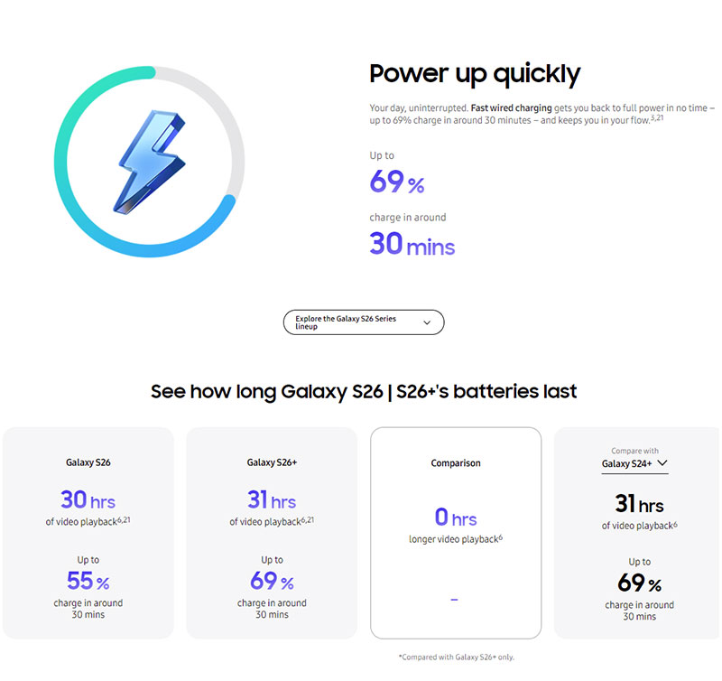
Task: Click the "Compared with Galaxy S26+ only" note
Action: coord(456,657)
